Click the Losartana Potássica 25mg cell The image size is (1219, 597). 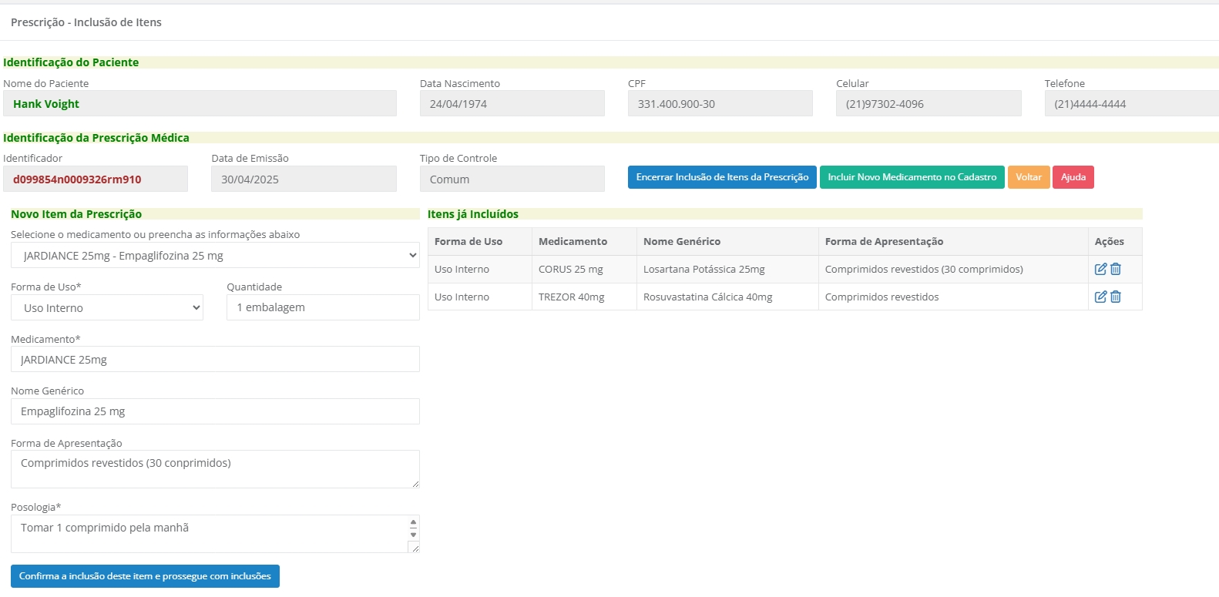(x=727, y=269)
